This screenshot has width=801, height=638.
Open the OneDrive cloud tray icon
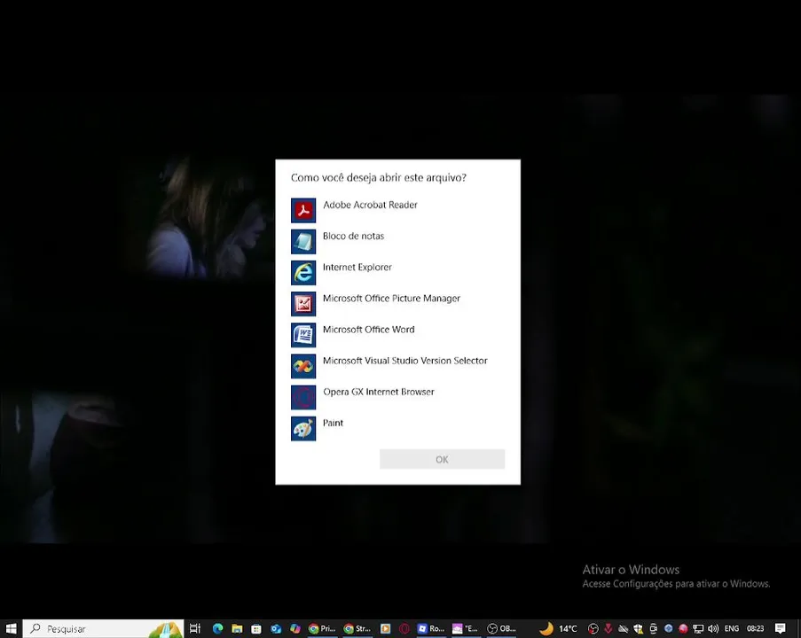(623, 628)
